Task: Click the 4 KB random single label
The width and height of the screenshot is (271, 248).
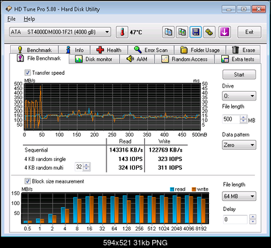Action: point(45,159)
